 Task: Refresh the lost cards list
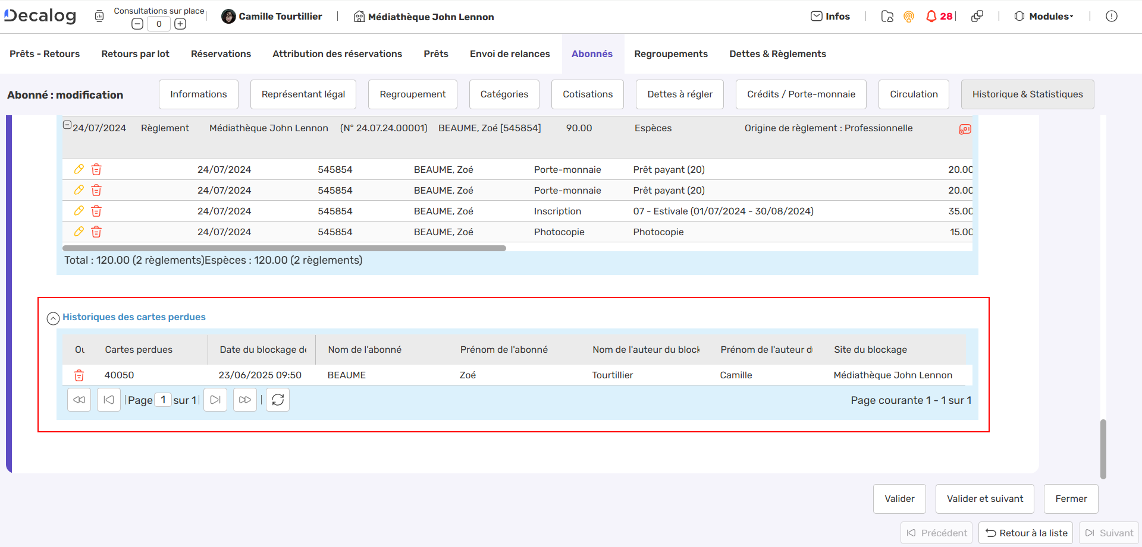coord(277,400)
